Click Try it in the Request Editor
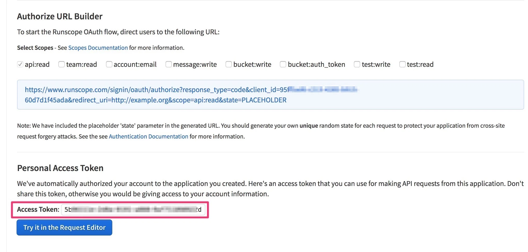 pyautogui.click(x=64, y=227)
